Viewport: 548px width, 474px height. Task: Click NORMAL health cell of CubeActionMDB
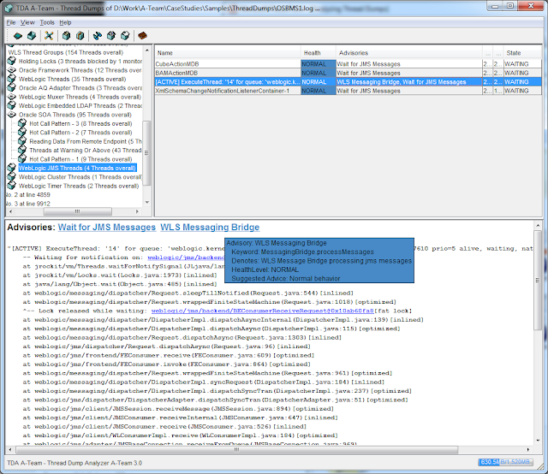(x=319, y=64)
